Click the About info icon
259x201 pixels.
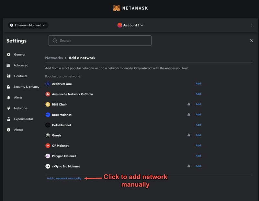(9, 130)
